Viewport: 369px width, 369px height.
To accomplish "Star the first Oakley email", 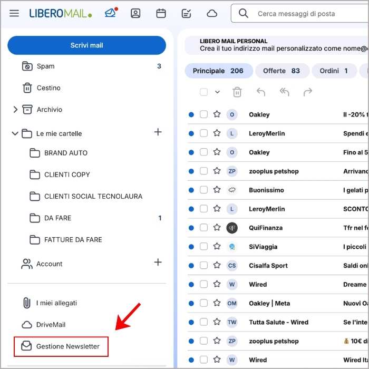I will tap(217, 114).
